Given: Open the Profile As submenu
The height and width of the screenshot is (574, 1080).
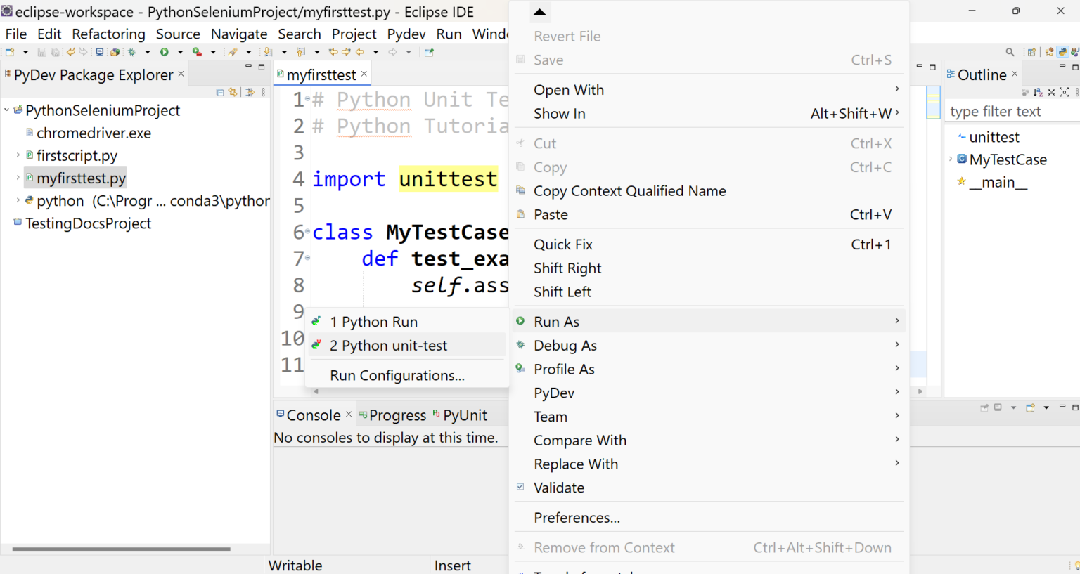Looking at the screenshot, I should pos(709,369).
